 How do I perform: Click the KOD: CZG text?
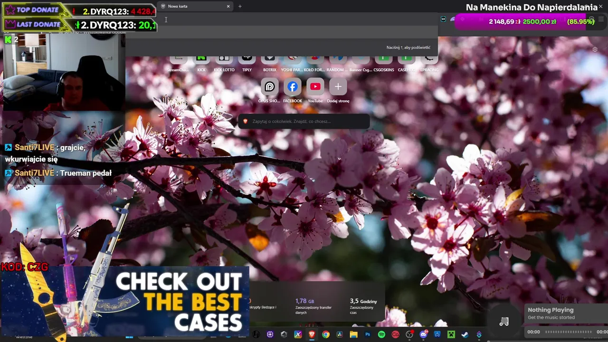[25, 267]
